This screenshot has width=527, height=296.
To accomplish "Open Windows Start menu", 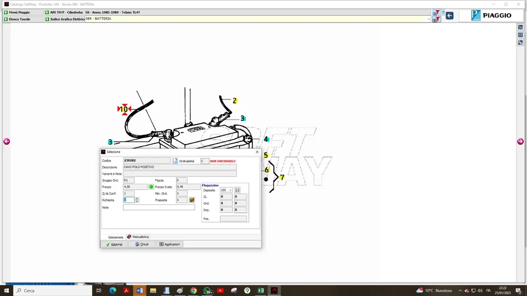I will click(6, 291).
